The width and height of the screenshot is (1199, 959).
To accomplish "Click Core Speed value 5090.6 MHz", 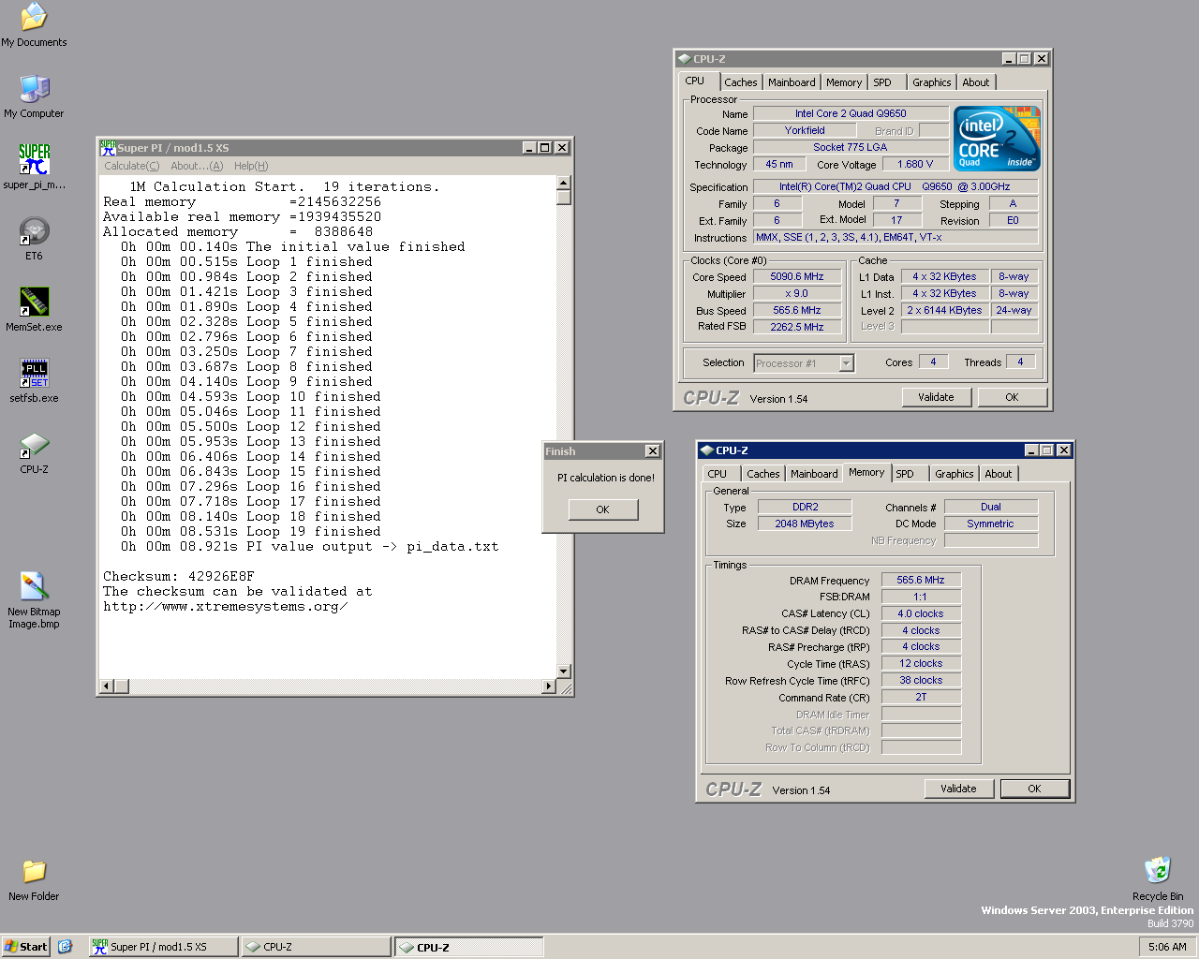I will click(797, 277).
